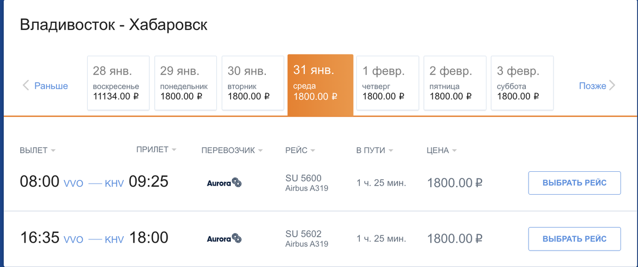Select the 29 янв. Monday date tab
This screenshot has height=267, width=638.
tap(186, 83)
